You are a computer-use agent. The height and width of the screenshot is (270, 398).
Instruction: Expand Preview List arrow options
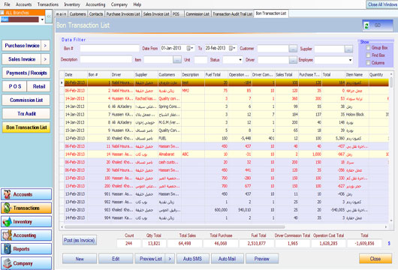click(x=170, y=259)
